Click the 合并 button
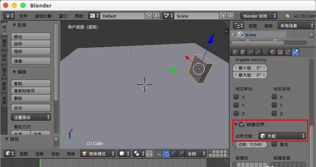316x167 pixels. pos(30,108)
